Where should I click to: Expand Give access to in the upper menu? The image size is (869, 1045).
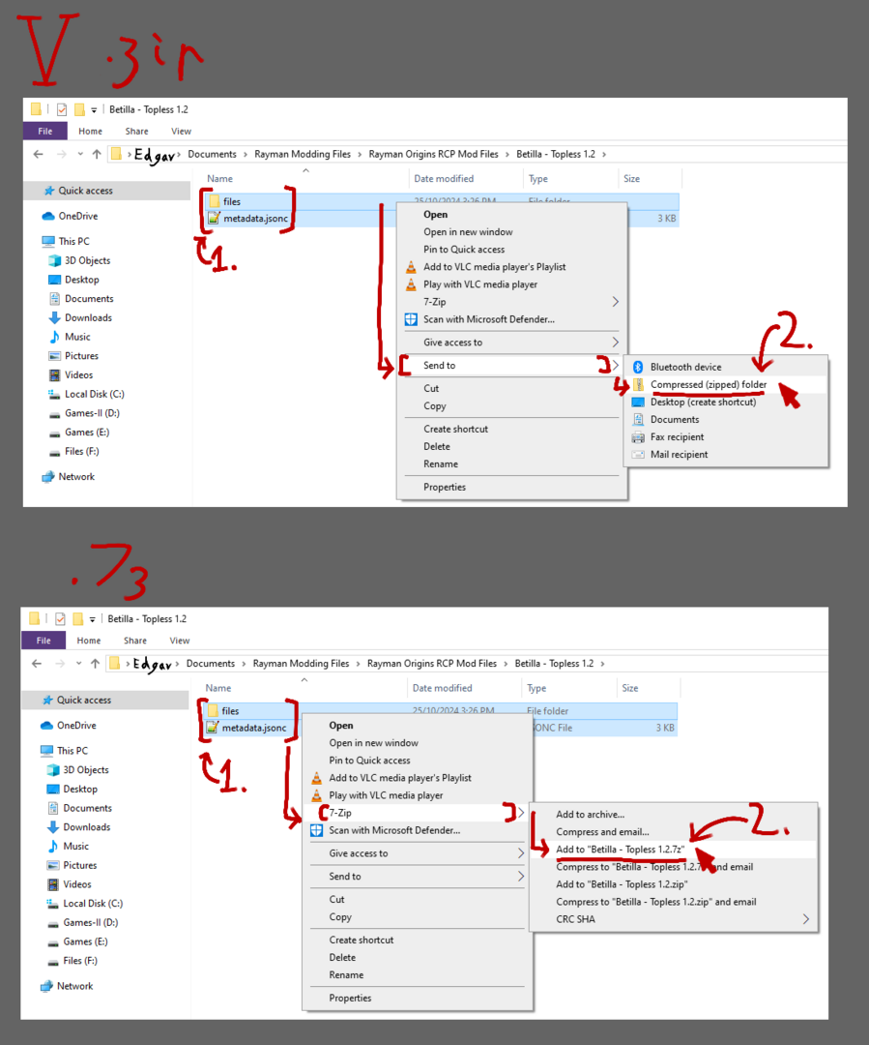(615, 342)
